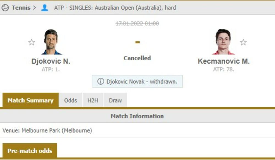The image size is (275, 160).
Task: Select the Pre-match odds tab
Action: pyautogui.click(x=30, y=151)
